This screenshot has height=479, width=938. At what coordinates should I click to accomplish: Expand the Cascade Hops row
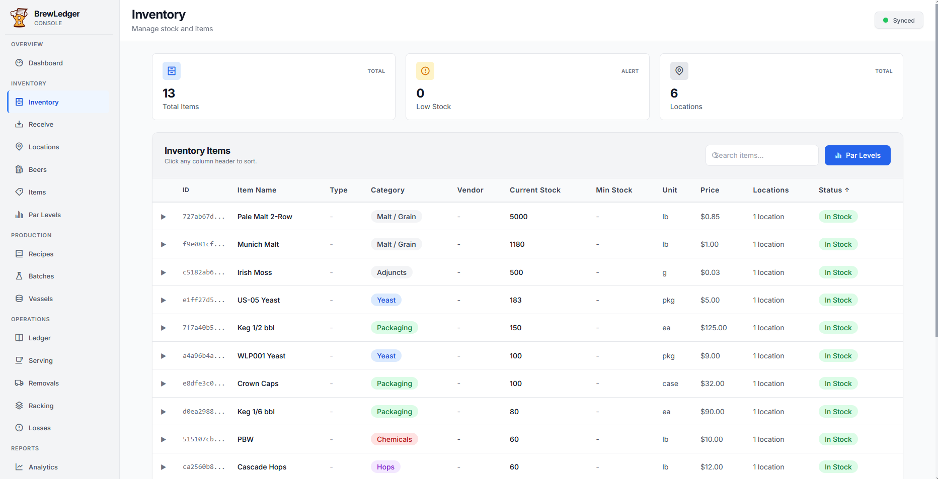(163, 467)
